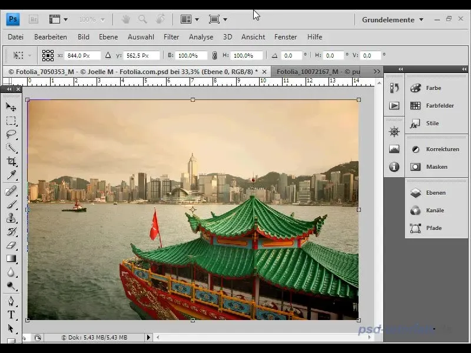The height and width of the screenshot is (353, 471).
Task: Select the Eraser tool
Action: coord(11,245)
